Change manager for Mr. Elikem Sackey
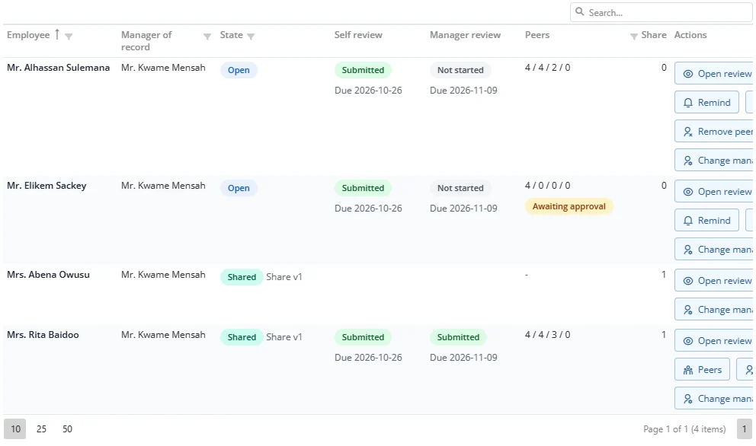 (x=714, y=250)
